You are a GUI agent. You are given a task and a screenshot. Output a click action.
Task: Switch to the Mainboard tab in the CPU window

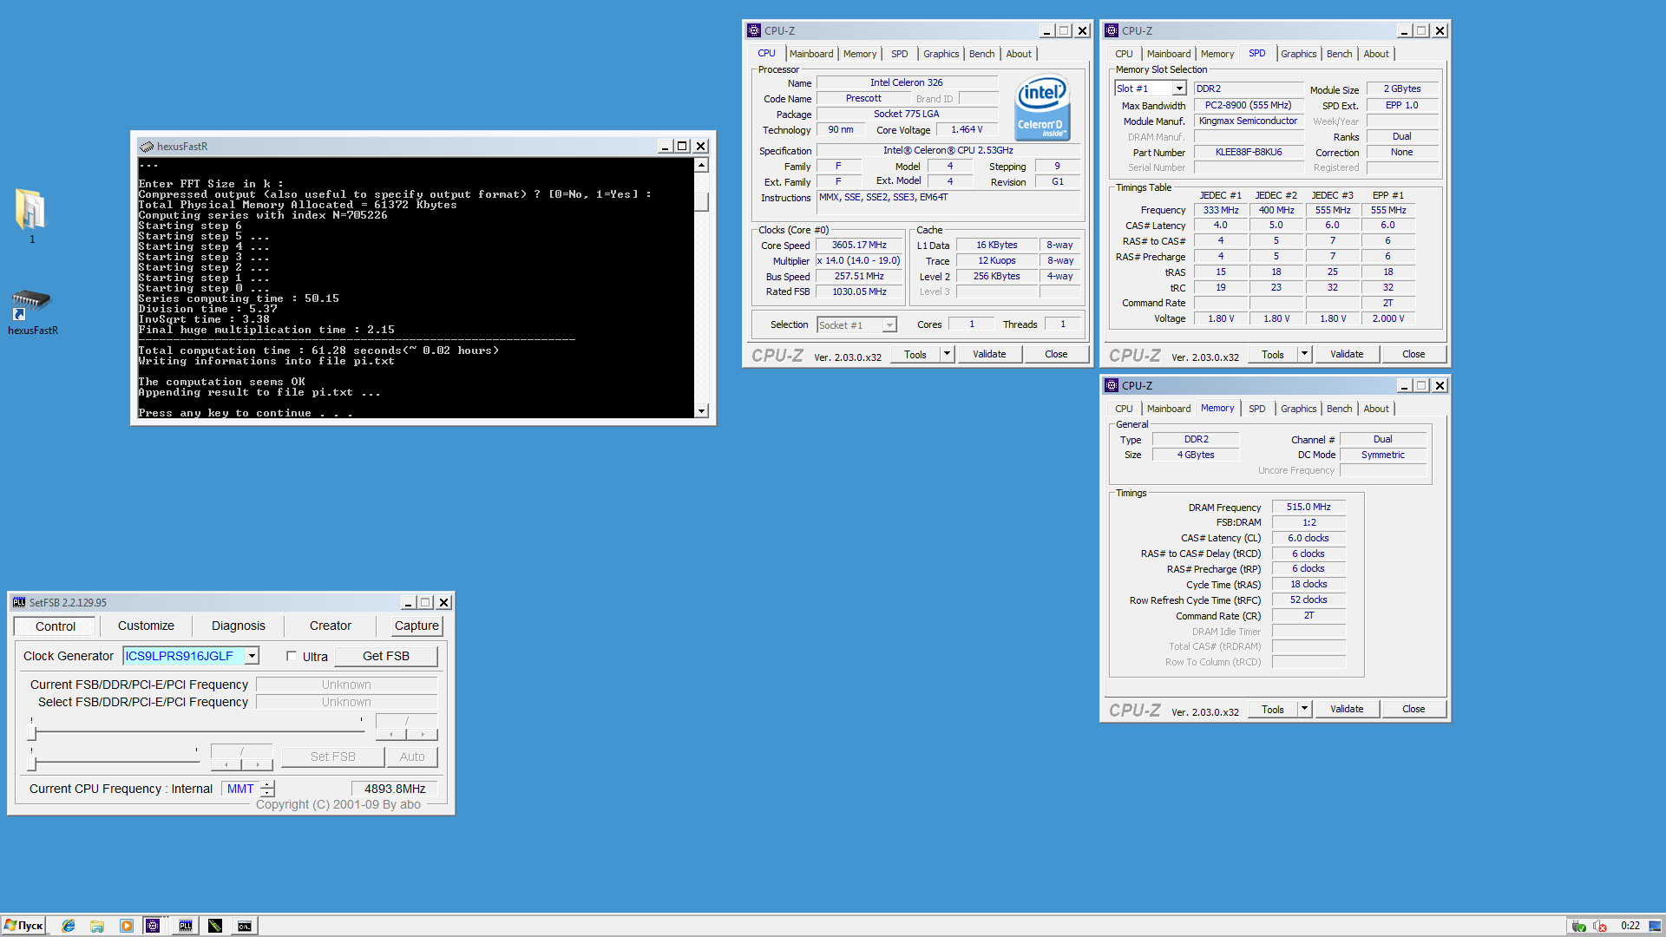810,54
